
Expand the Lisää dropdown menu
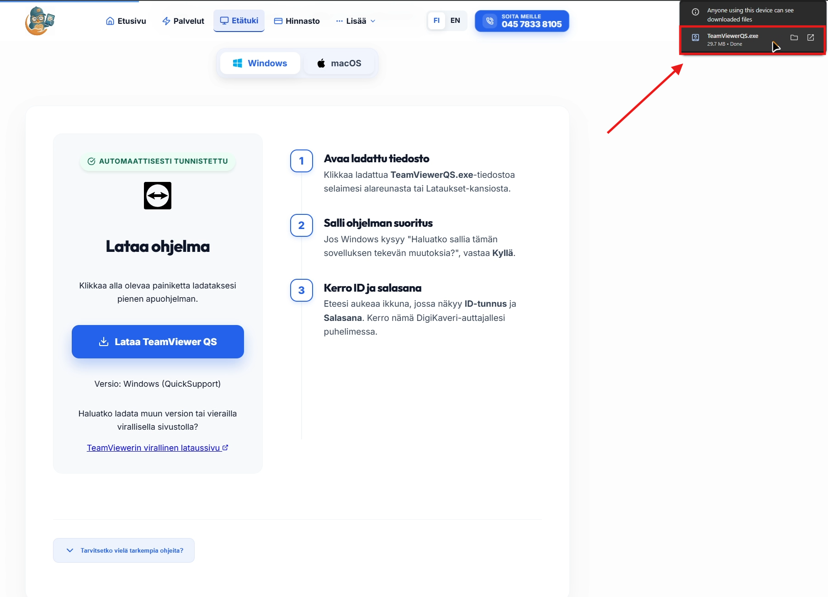tap(356, 21)
